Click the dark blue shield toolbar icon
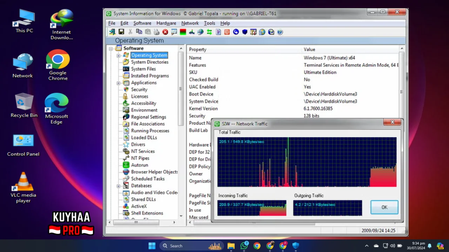 click(244, 32)
